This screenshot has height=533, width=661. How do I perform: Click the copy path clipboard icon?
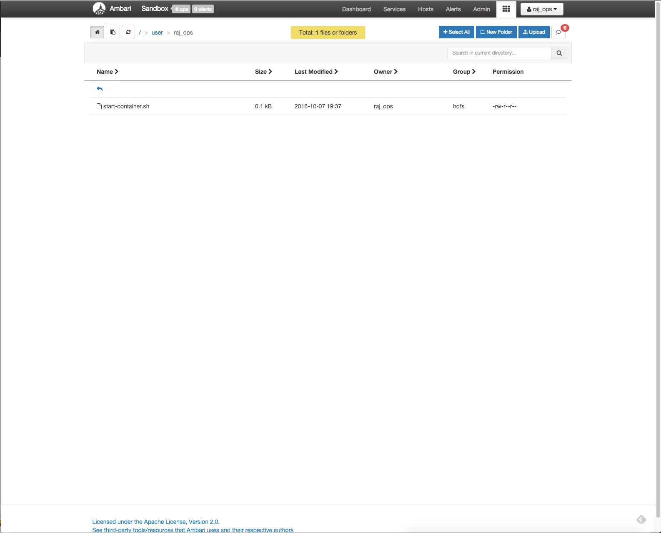point(113,32)
